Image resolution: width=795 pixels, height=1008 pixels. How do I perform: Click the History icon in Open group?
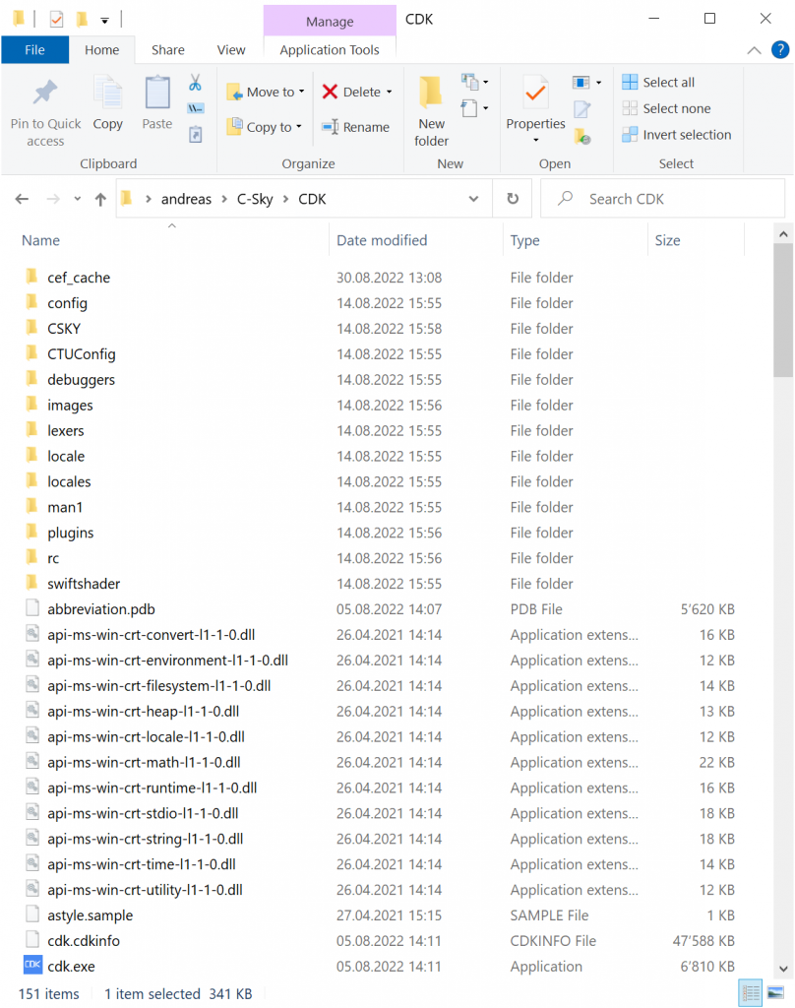pos(582,136)
